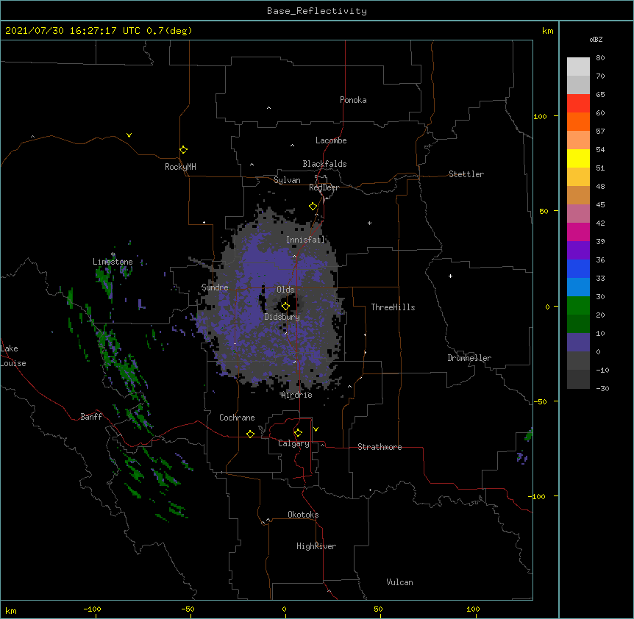The image size is (634, 619).
Task: Select the green 30-20 dBZ legend swatch
Action: 578,306
